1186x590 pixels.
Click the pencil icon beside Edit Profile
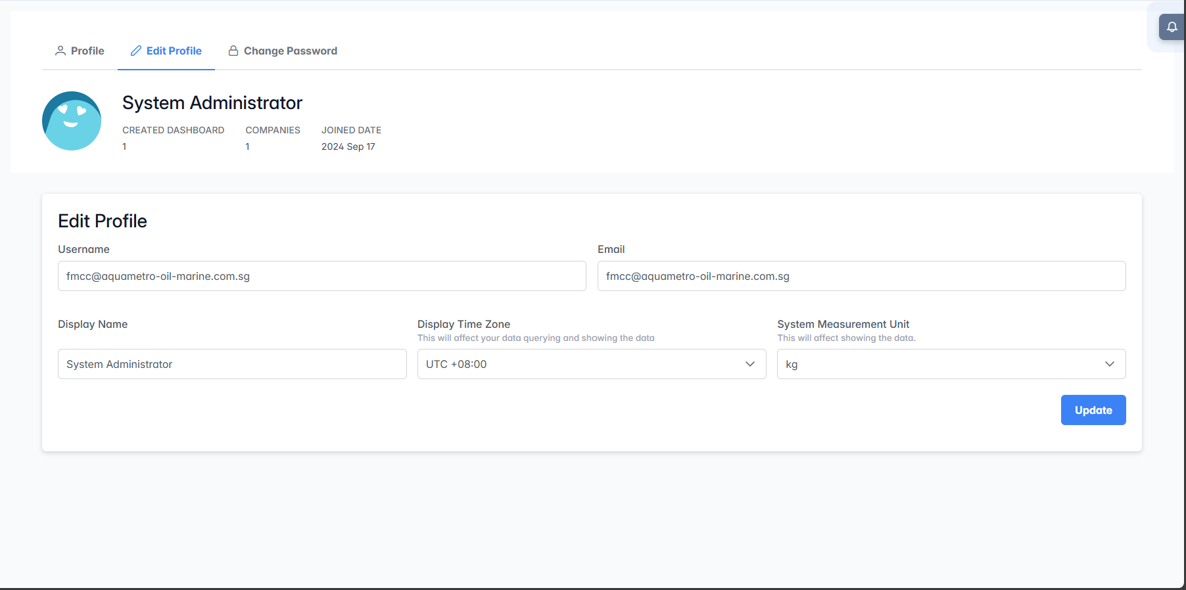[136, 51]
